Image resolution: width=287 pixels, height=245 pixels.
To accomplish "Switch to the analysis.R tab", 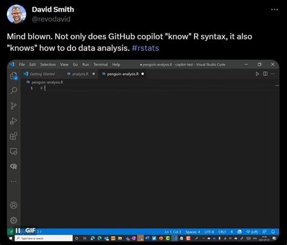I will click(81, 74).
